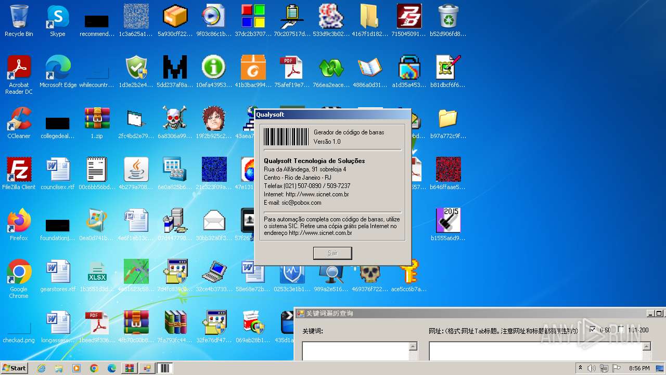The image size is (666, 375).
Task: Open Windows Media Player from taskbar
Action: (76, 368)
